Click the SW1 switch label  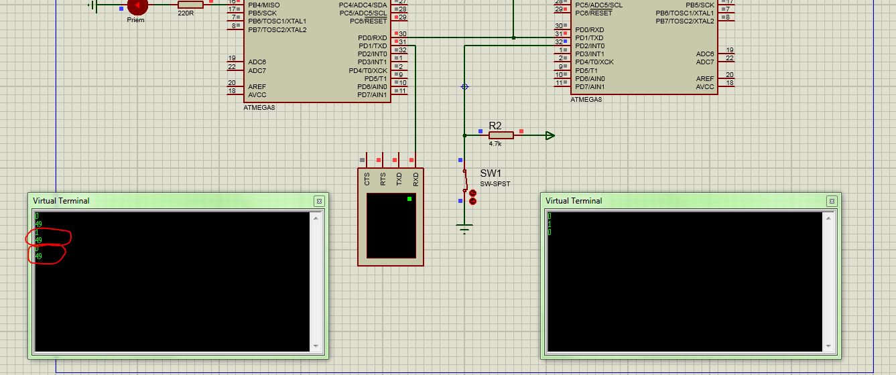[491, 173]
